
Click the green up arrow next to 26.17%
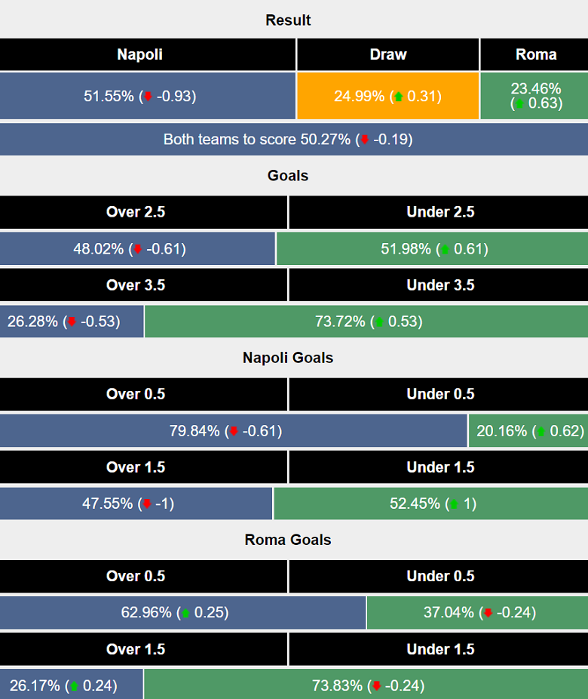pyautogui.click(x=73, y=686)
